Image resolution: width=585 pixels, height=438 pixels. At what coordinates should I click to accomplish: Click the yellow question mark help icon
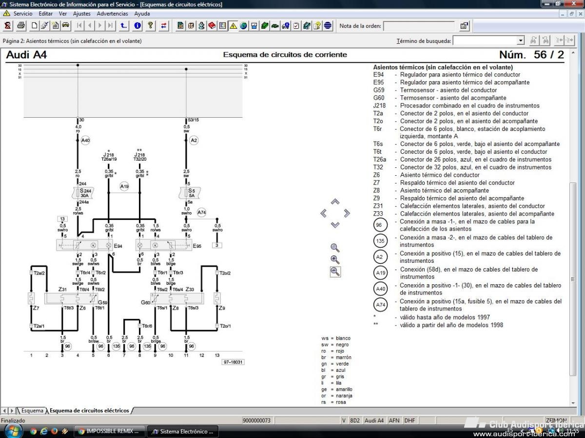[151, 25]
